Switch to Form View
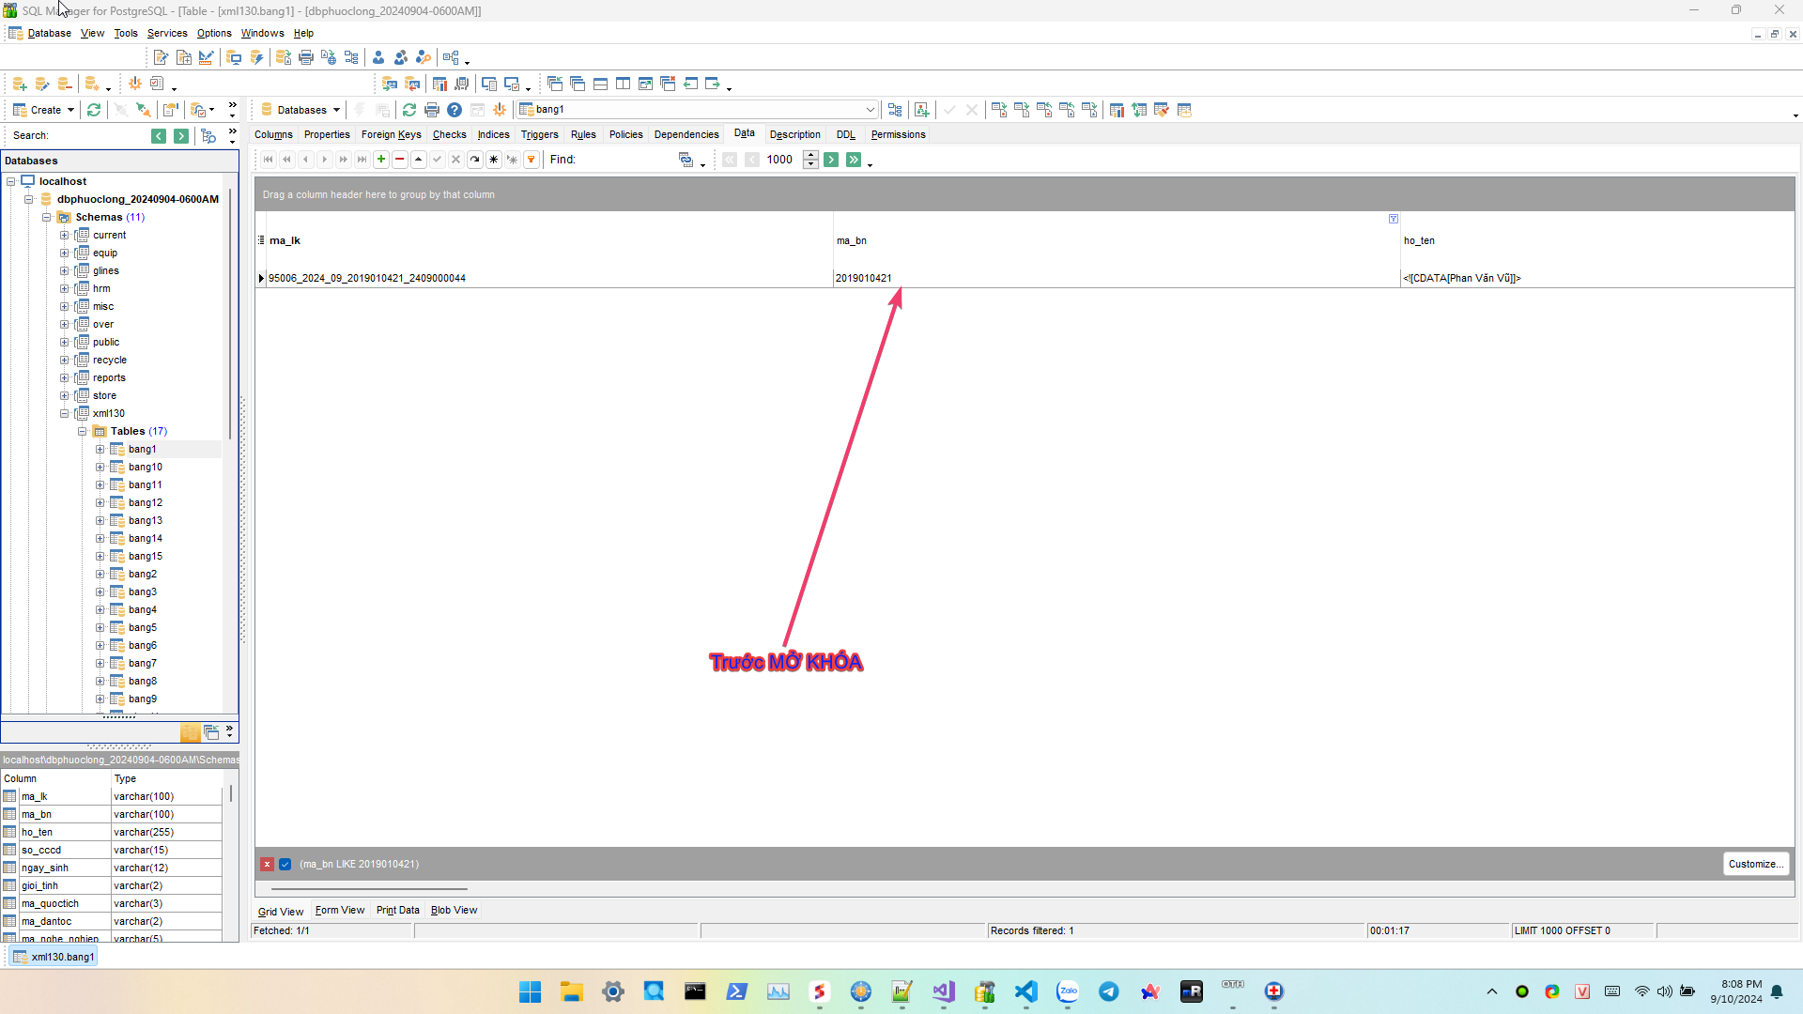The width and height of the screenshot is (1803, 1014). pyautogui.click(x=340, y=910)
